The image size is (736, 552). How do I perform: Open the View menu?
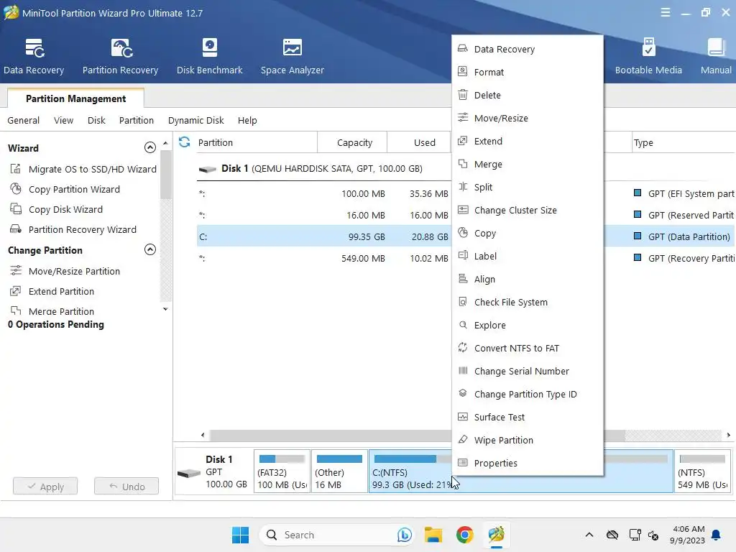coord(63,120)
